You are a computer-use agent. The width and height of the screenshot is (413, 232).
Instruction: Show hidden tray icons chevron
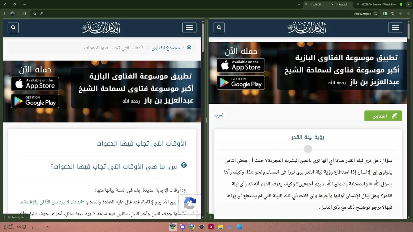pos(47,227)
